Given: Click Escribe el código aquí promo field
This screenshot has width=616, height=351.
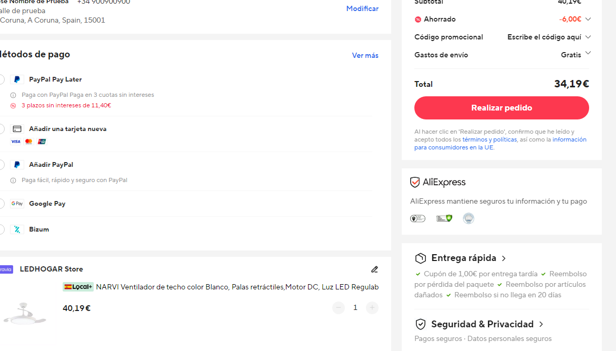Looking at the screenshot, I should 544,37.
